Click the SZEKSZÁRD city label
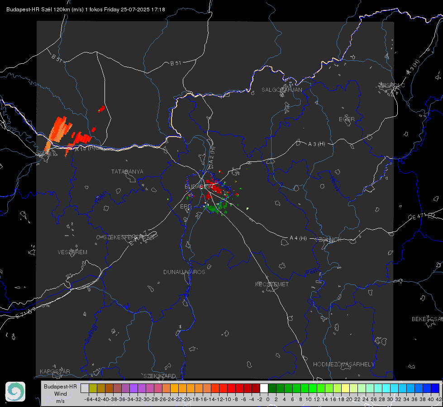443x407 pixels. click(x=160, y=376)
